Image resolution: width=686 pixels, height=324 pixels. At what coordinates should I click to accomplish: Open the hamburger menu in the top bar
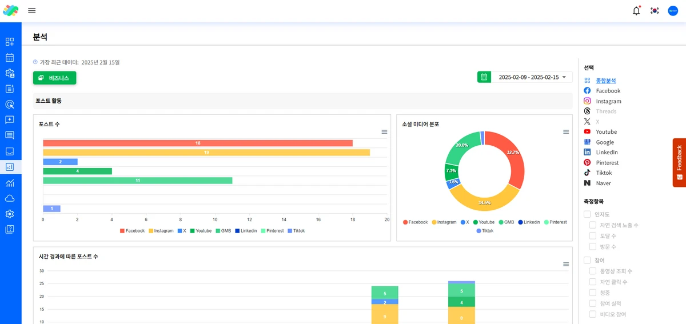tap(32, 10)
